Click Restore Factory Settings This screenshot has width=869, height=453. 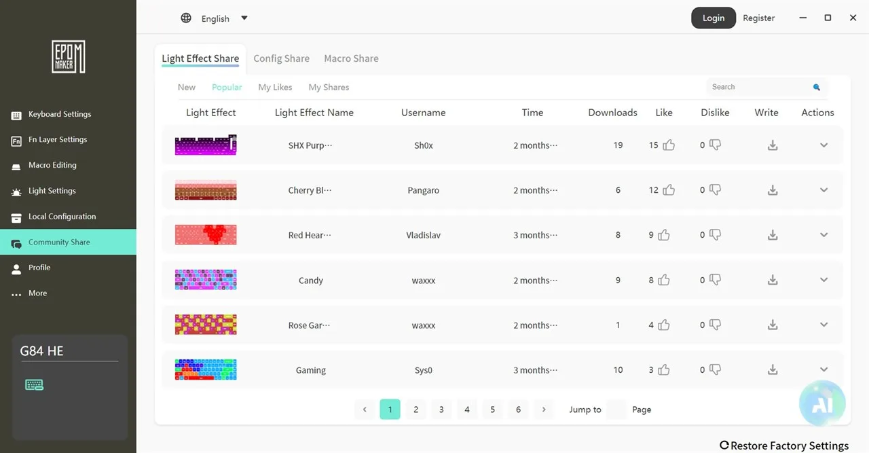(784, 446)
